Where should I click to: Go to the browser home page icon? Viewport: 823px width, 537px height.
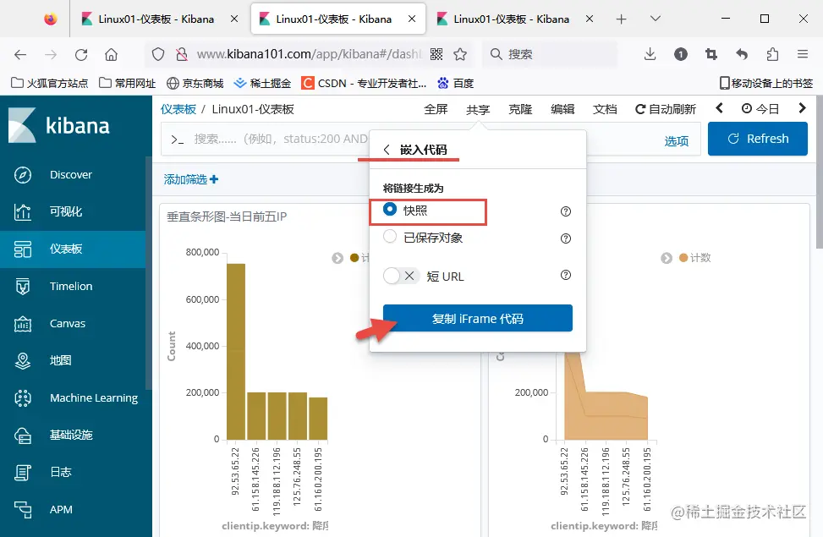[112, 54]
